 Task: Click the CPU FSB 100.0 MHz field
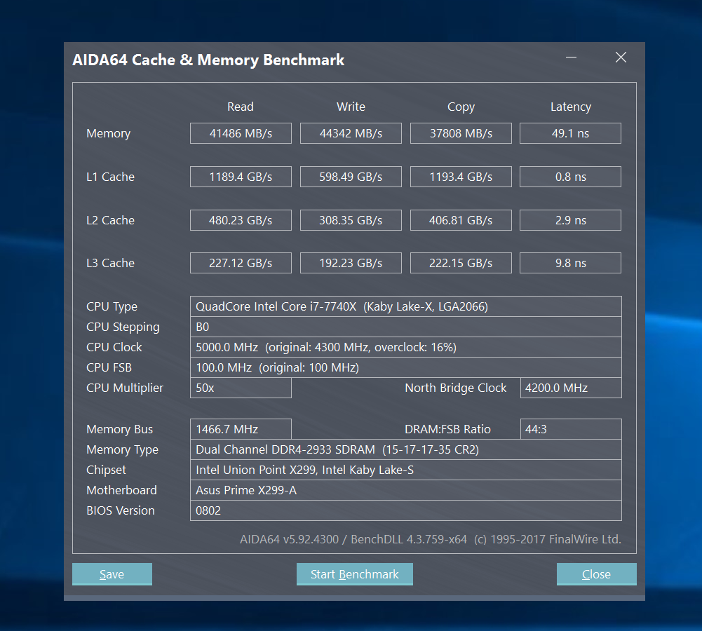tap(405, 367)
